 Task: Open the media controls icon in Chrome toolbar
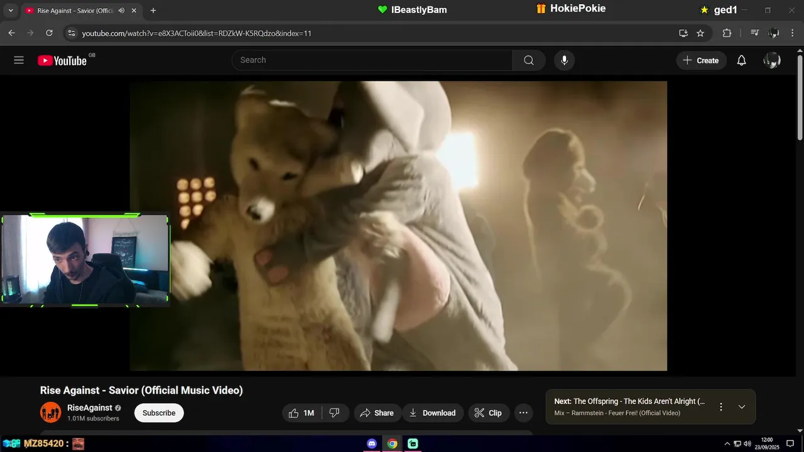point(755,33)
